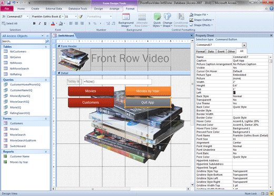
Task: Select the Quit App button
Action: tap(148, 103)
